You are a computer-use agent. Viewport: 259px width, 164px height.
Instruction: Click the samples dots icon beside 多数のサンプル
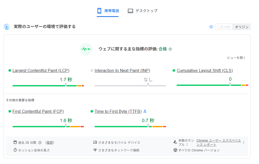tap(175, 142)
